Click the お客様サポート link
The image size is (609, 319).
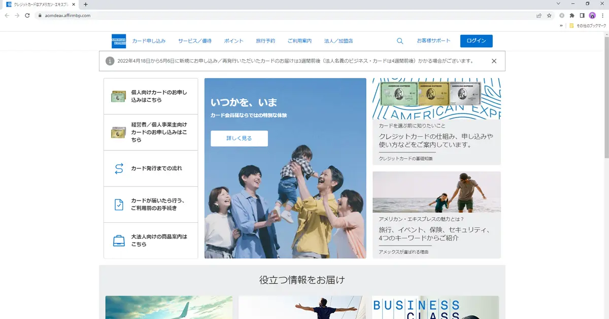pos(433,41)
